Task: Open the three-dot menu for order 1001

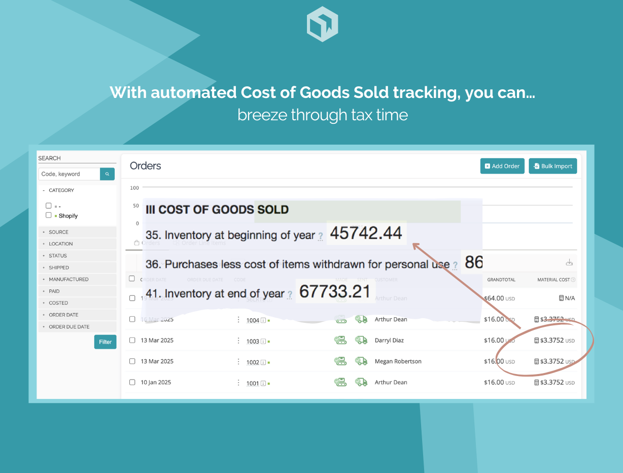Action: coord(238,383)
